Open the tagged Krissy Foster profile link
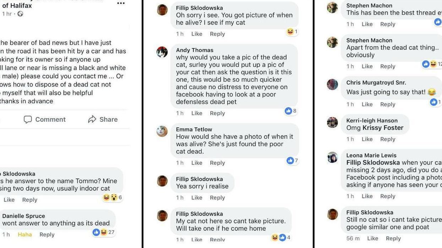This screenshot has height=248, width=442. tap(383, 128)
